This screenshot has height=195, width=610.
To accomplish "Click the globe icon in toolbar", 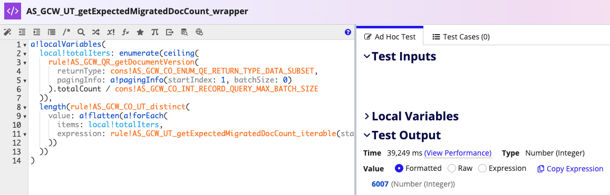I will [199, 32].
